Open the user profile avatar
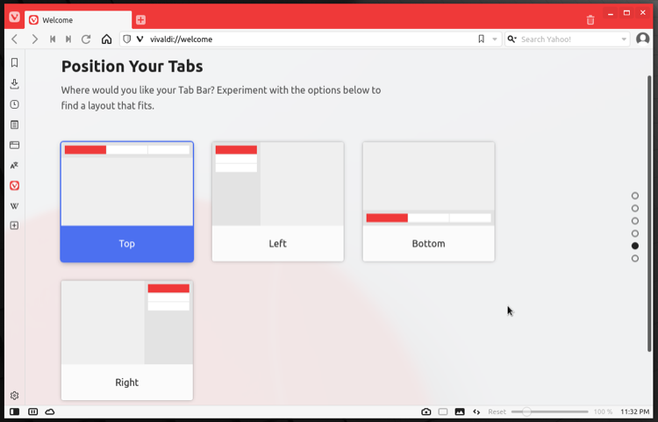 pos(642,39)
